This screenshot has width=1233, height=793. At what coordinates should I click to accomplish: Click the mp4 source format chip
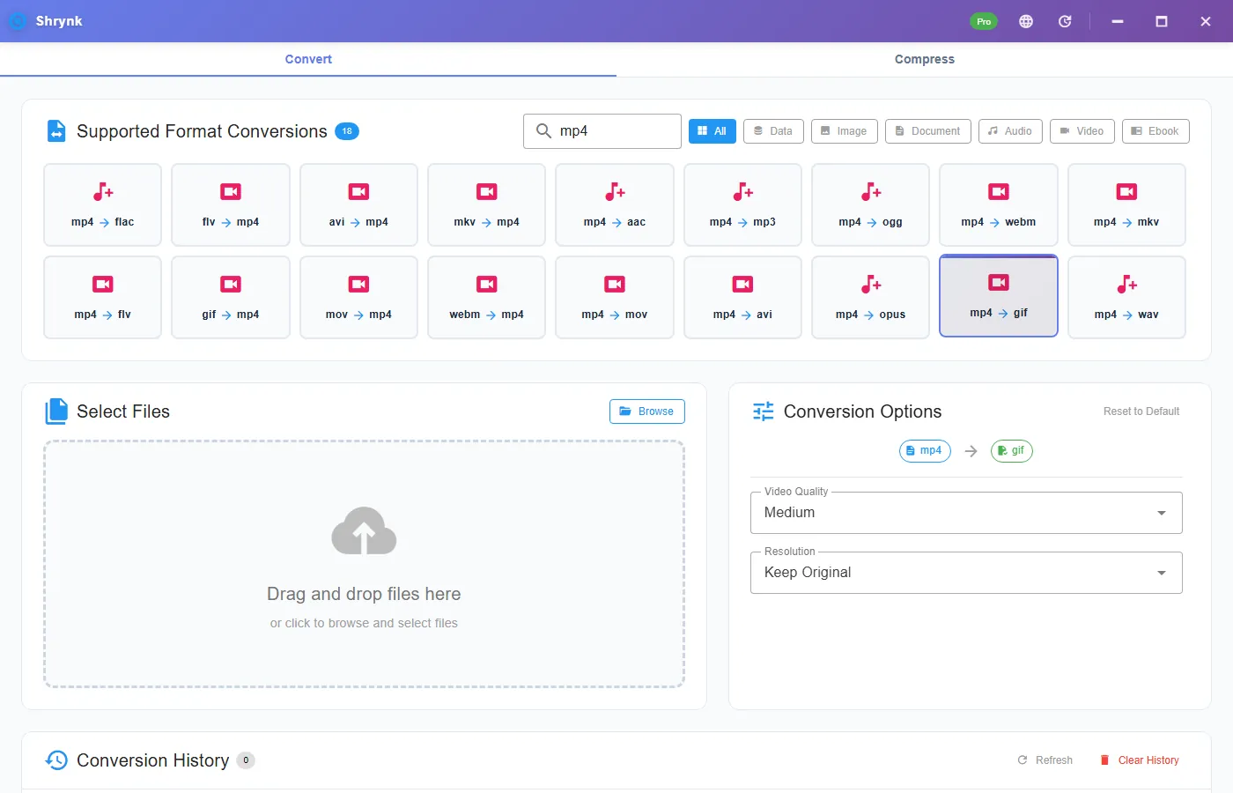(x=925, y=451)
